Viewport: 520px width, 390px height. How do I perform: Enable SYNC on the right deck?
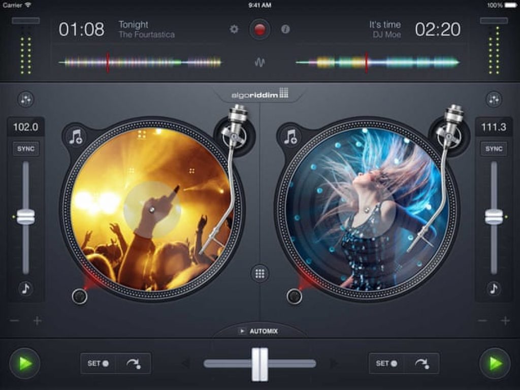pyautogui.click(x=493, y=149)
